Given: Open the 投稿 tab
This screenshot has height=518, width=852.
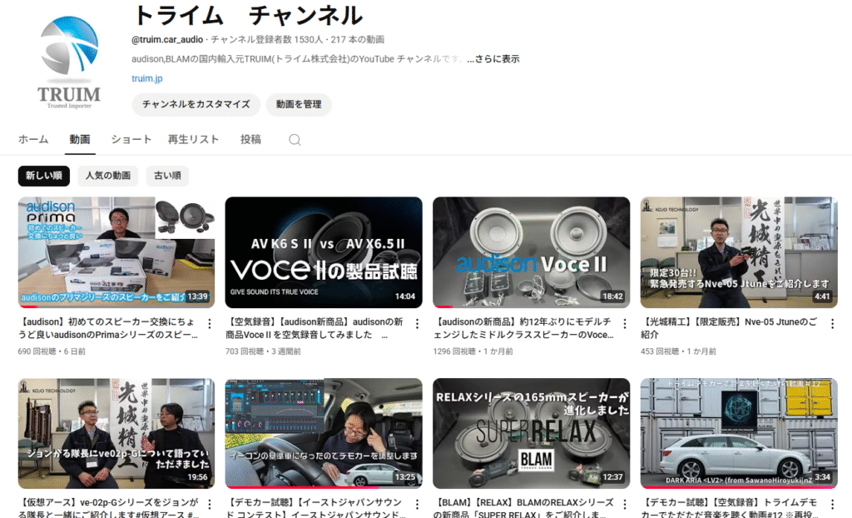Looking at the screenshot, I should point(250,139).
